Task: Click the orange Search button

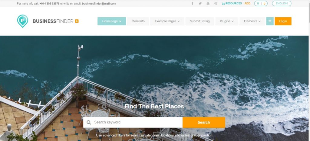Action: click(x=204, y=123)
